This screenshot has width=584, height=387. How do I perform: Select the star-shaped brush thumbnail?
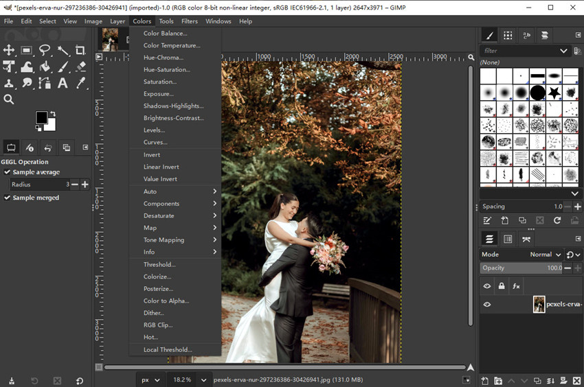[x=554, y=92]
